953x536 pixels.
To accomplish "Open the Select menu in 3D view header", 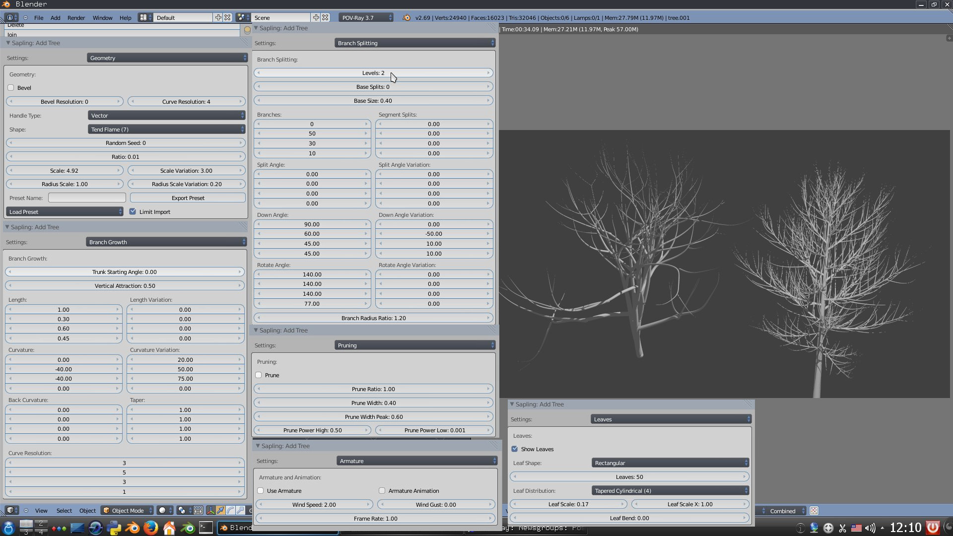I will [64, 510].
